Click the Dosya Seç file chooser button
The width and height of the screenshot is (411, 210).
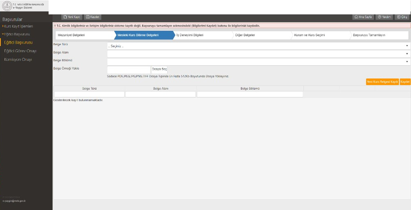coord(159,70)
